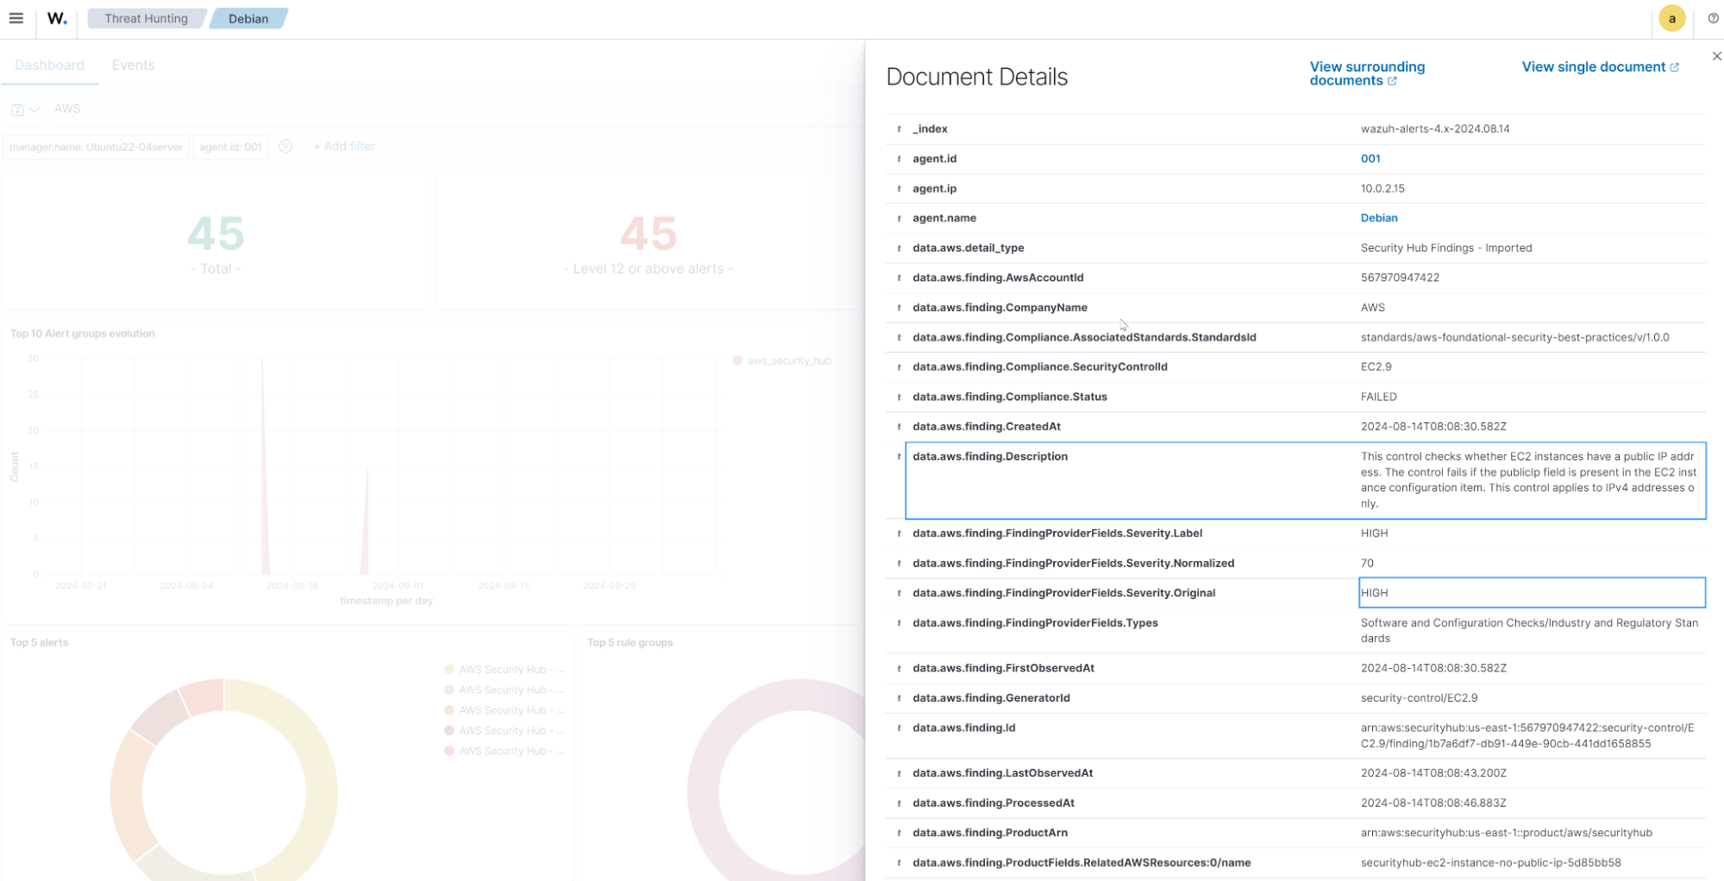This screenshot has width=1724, height=881.
Task: Open the filter options dropdown next to Add filter
Action: tap(285, 147)
